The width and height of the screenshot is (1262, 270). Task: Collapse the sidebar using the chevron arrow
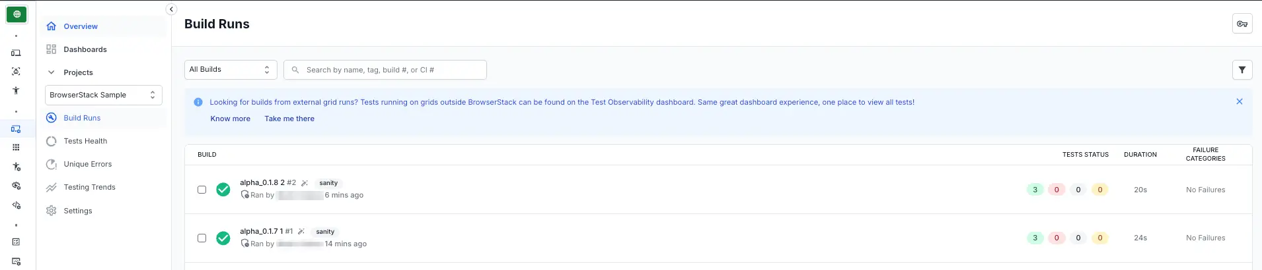click(x=171, y=9)
